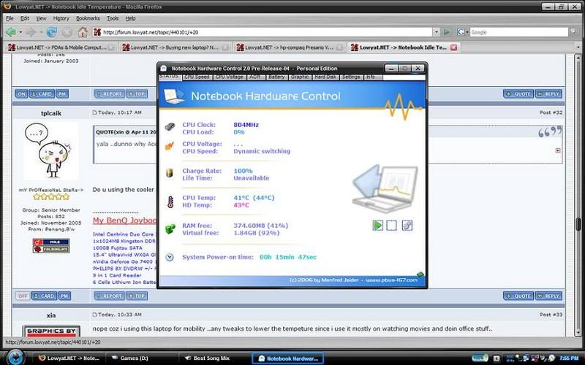
Task: Click the CPU temperature thermometer icon
Action: (x=170, y=201)
